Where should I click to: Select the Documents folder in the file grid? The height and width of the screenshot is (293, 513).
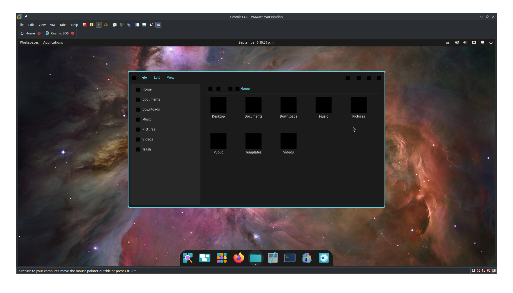click(x=253, y=108)
